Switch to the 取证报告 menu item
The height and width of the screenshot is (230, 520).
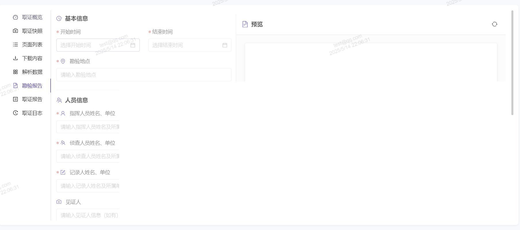[x=32, y=99]
